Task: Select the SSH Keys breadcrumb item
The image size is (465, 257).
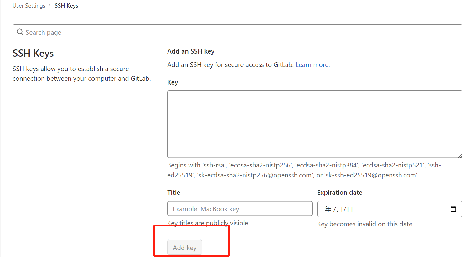Action: click(x=66, y=6)
